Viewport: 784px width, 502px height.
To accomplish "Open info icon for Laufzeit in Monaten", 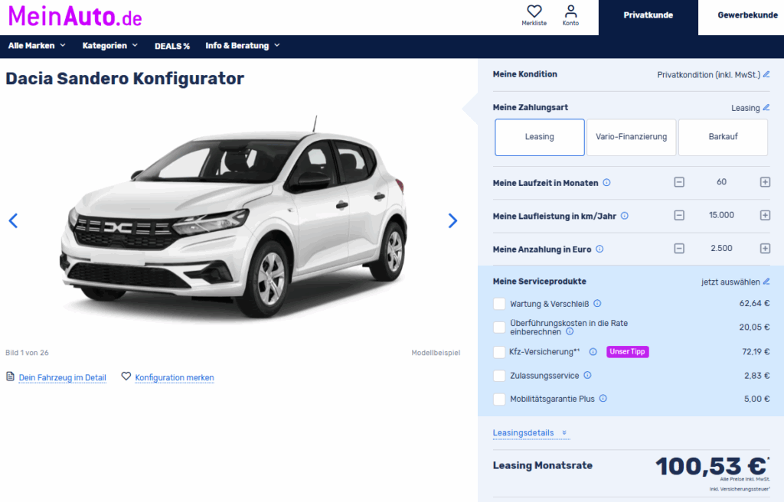I will [x=606, y=182].
